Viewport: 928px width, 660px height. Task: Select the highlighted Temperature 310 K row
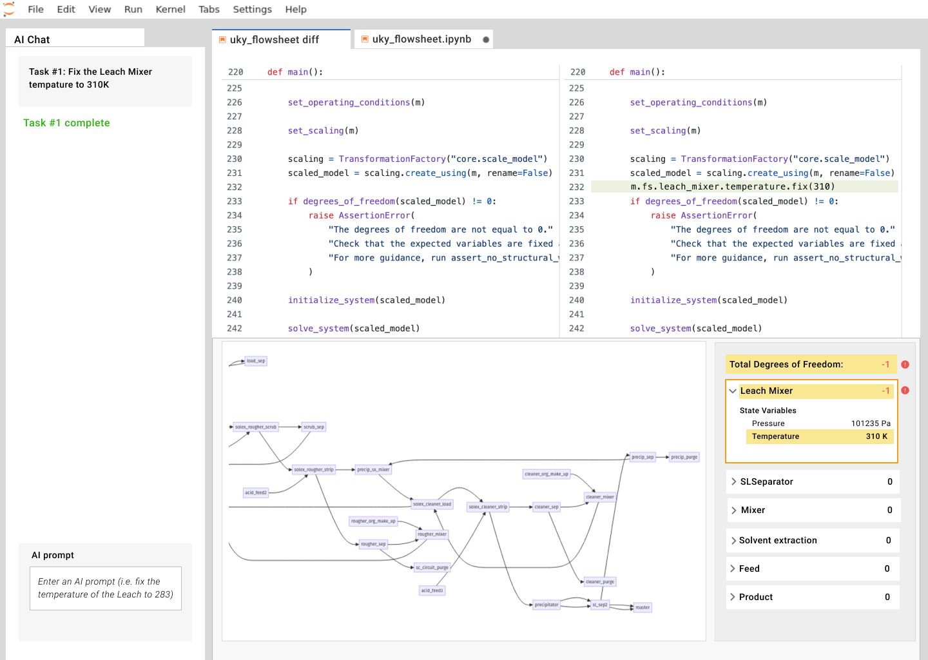pos(819,437)
